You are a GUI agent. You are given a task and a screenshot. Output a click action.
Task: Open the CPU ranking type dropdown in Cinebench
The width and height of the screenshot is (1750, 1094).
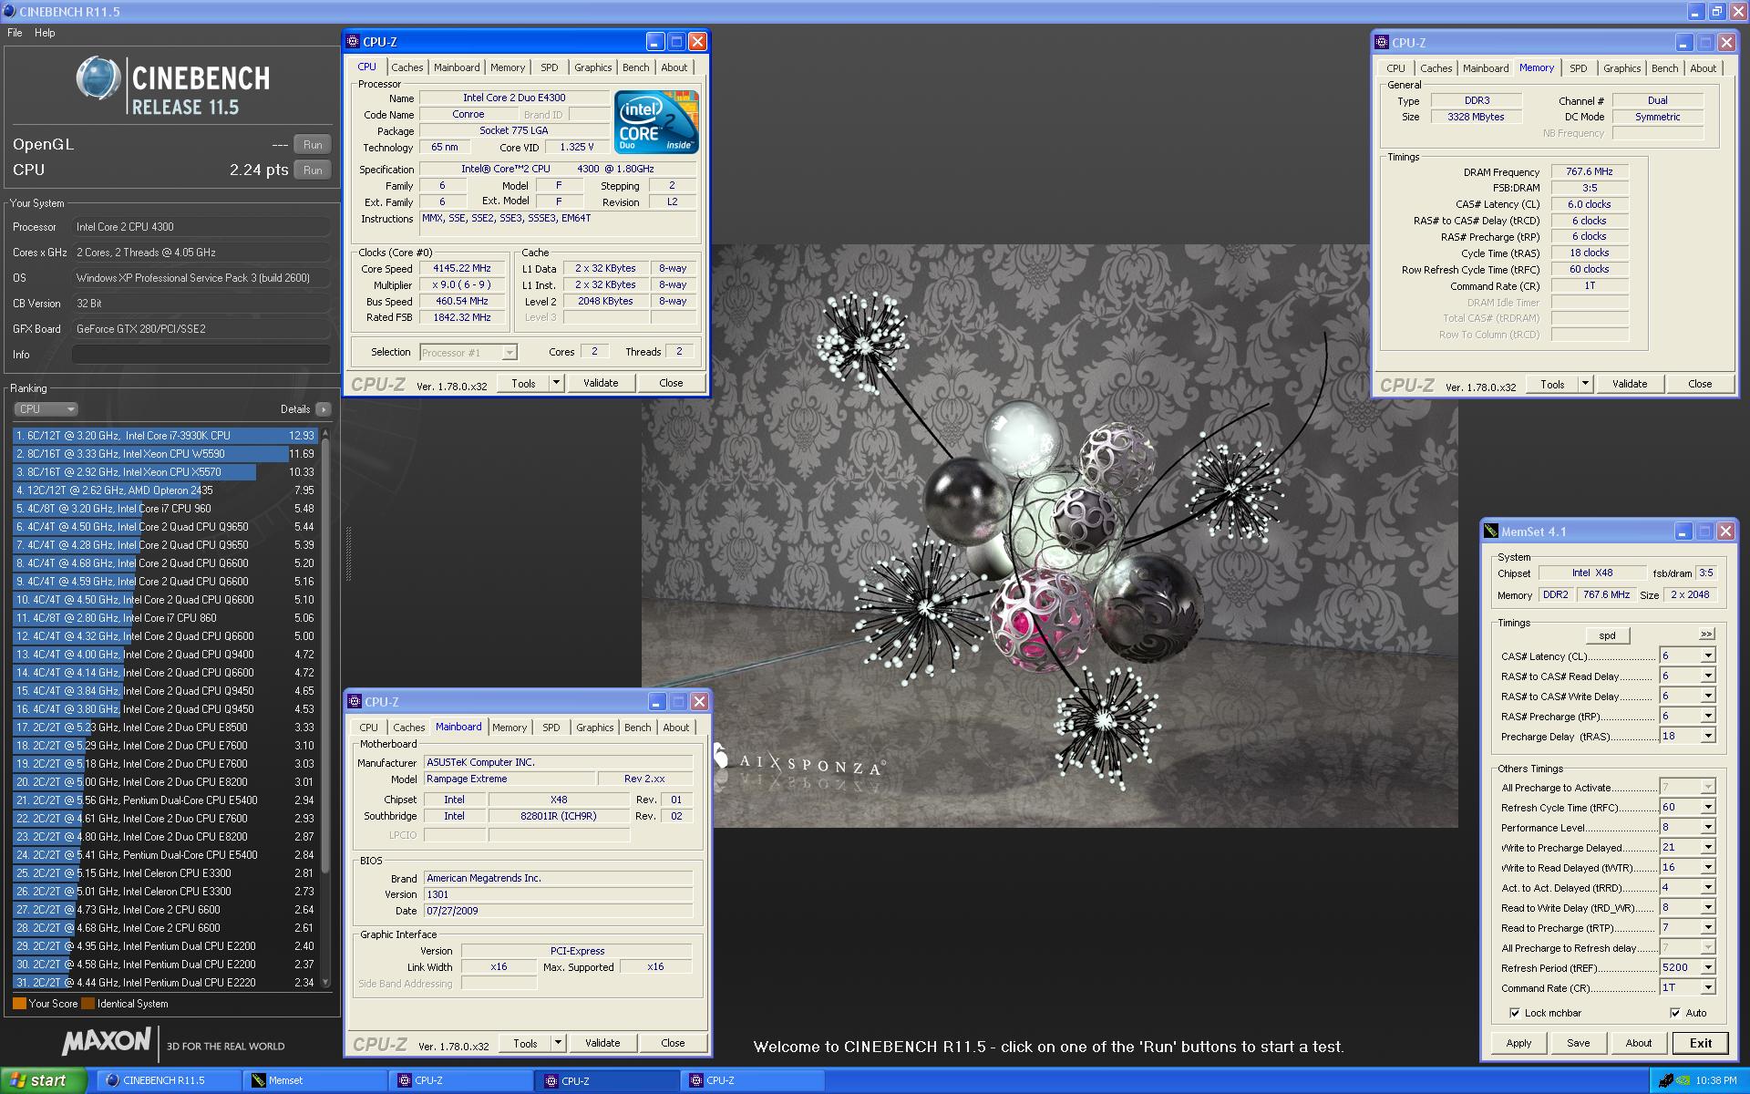[x=46, y=409]
